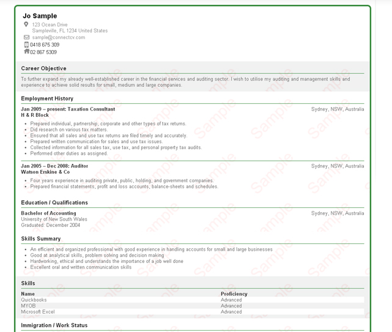Screen dimensions: 392x332
Task: Click the Name column header in Skills
Action: click(28, 294)
